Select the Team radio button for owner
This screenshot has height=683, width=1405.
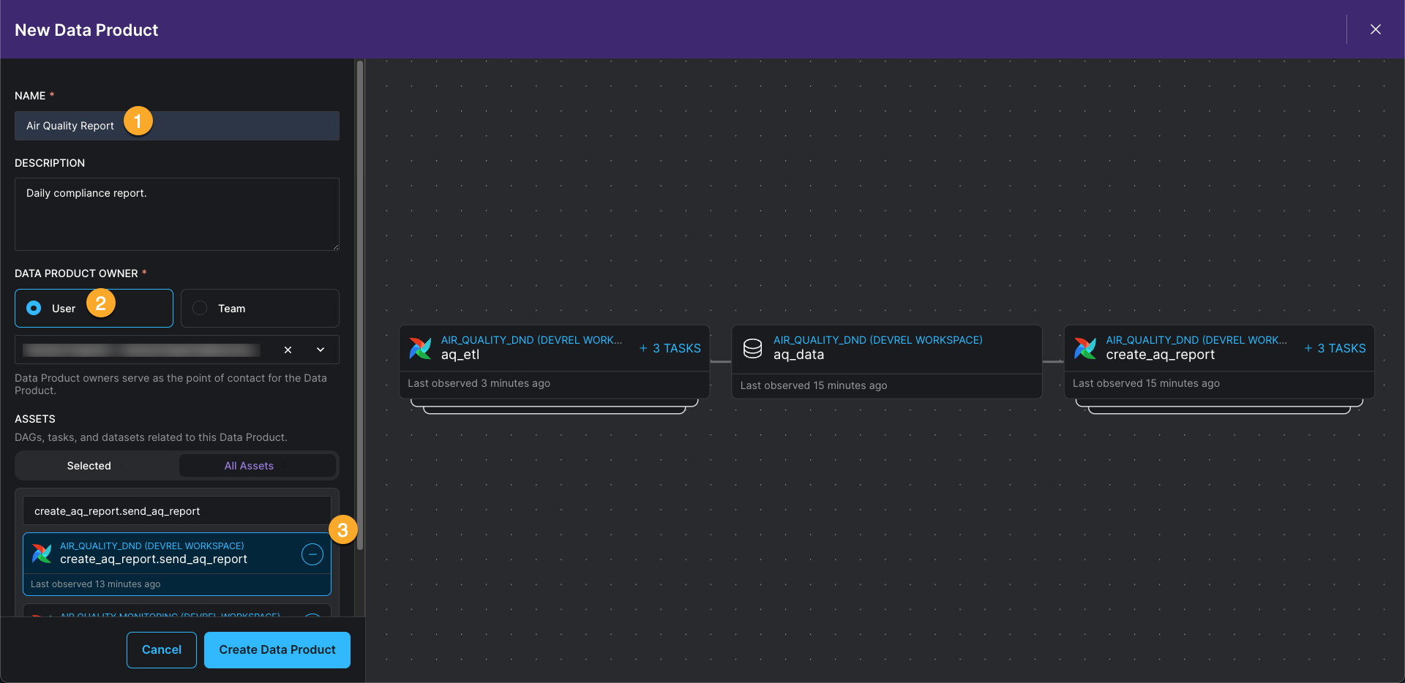pos(198,308)
